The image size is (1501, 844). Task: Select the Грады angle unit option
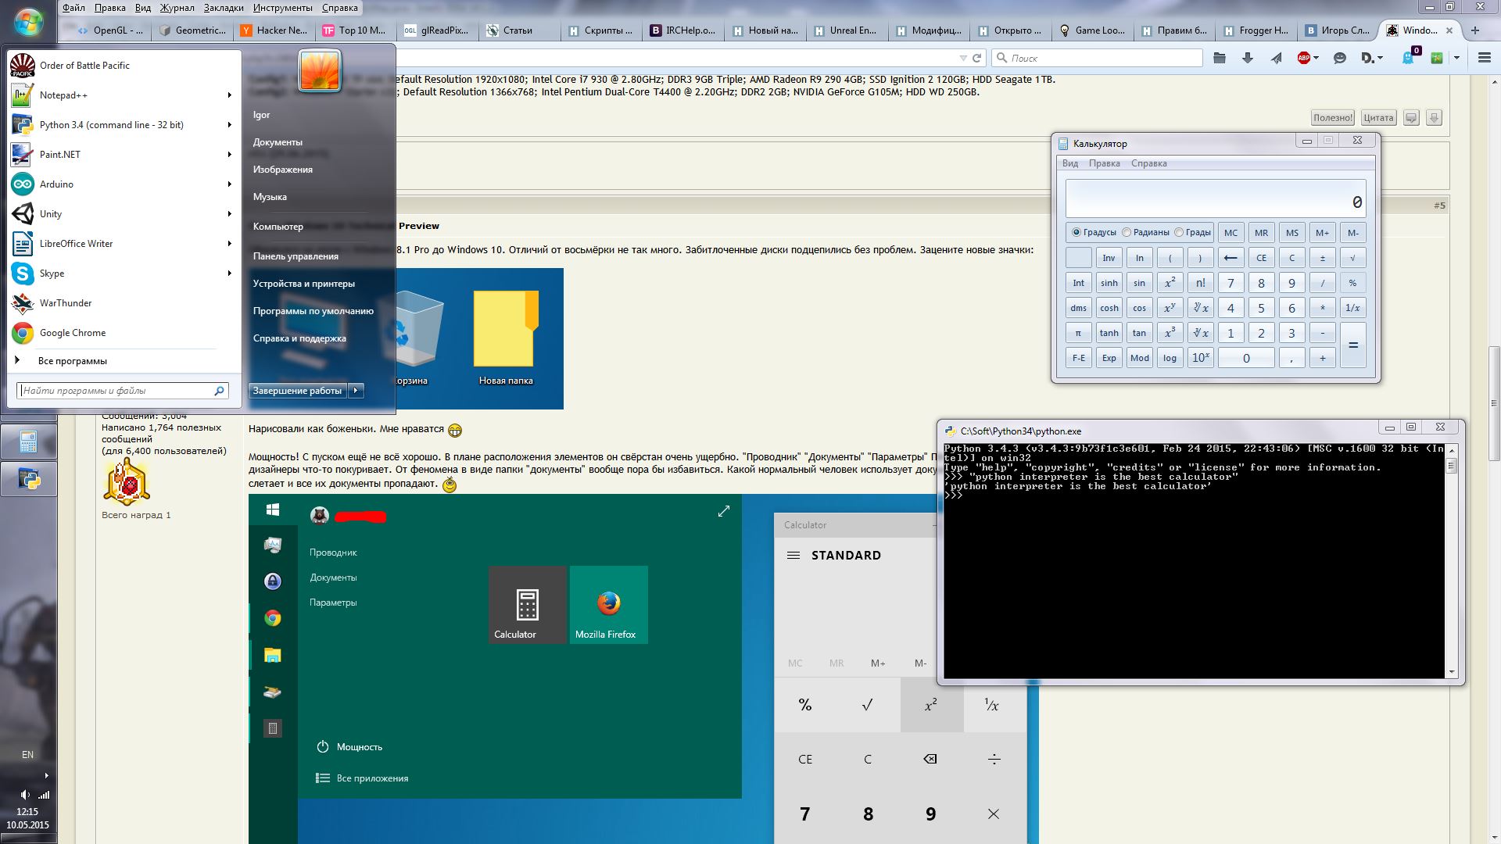click(x=1179, y=232)
